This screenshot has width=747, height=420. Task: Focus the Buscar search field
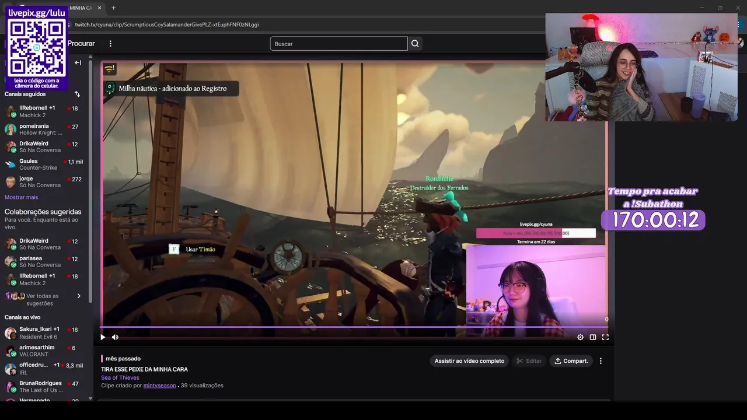click(338, 44)
